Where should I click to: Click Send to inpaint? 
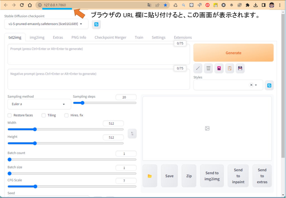click(x=238, y=176)
